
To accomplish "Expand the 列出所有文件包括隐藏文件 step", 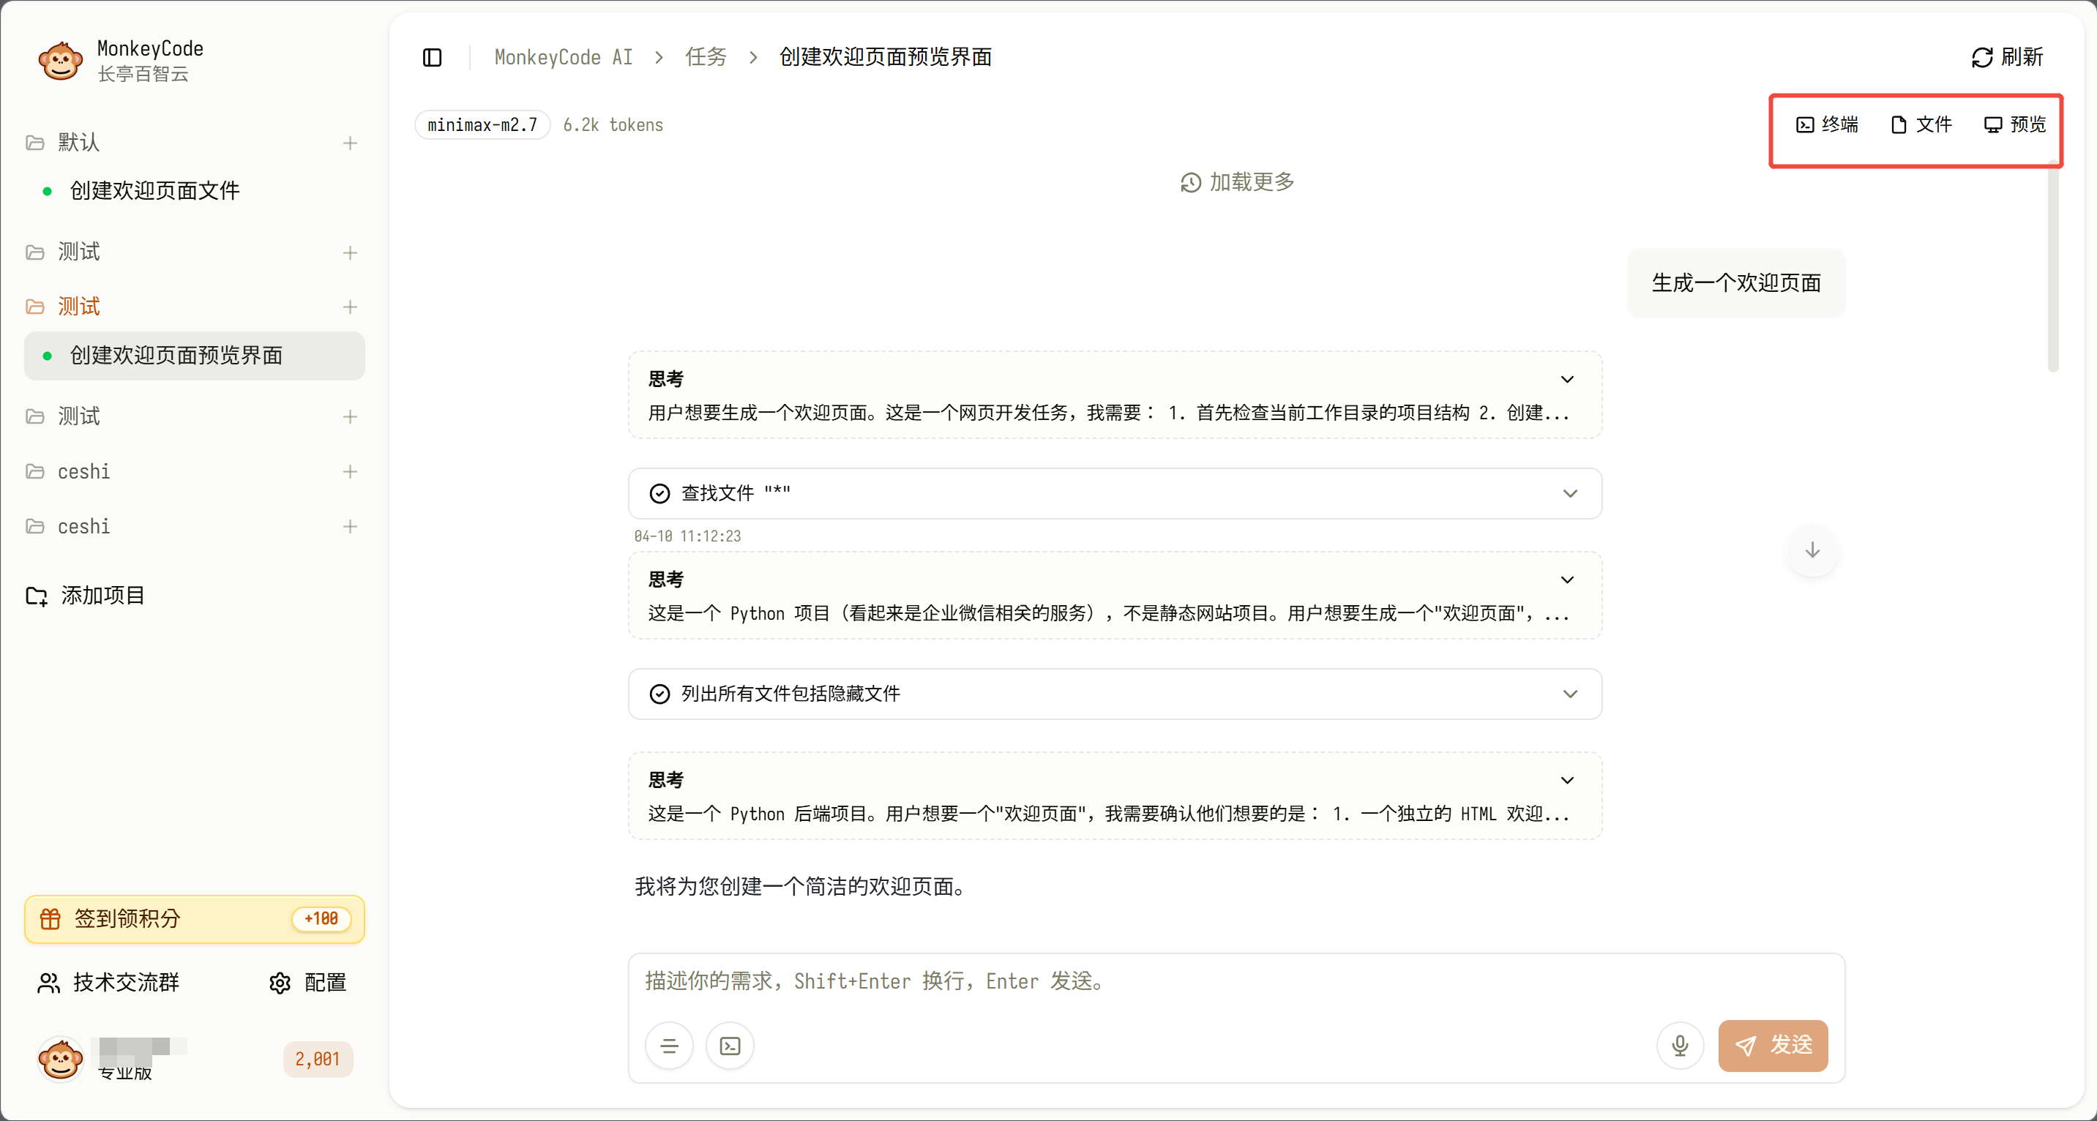I will point(1570,694).
